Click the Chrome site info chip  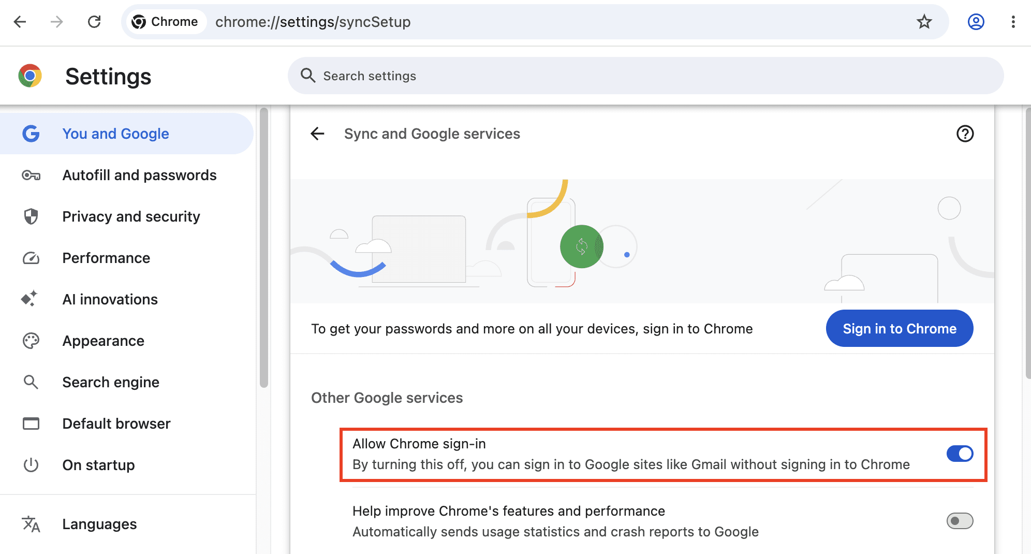[x=166, y=22]
